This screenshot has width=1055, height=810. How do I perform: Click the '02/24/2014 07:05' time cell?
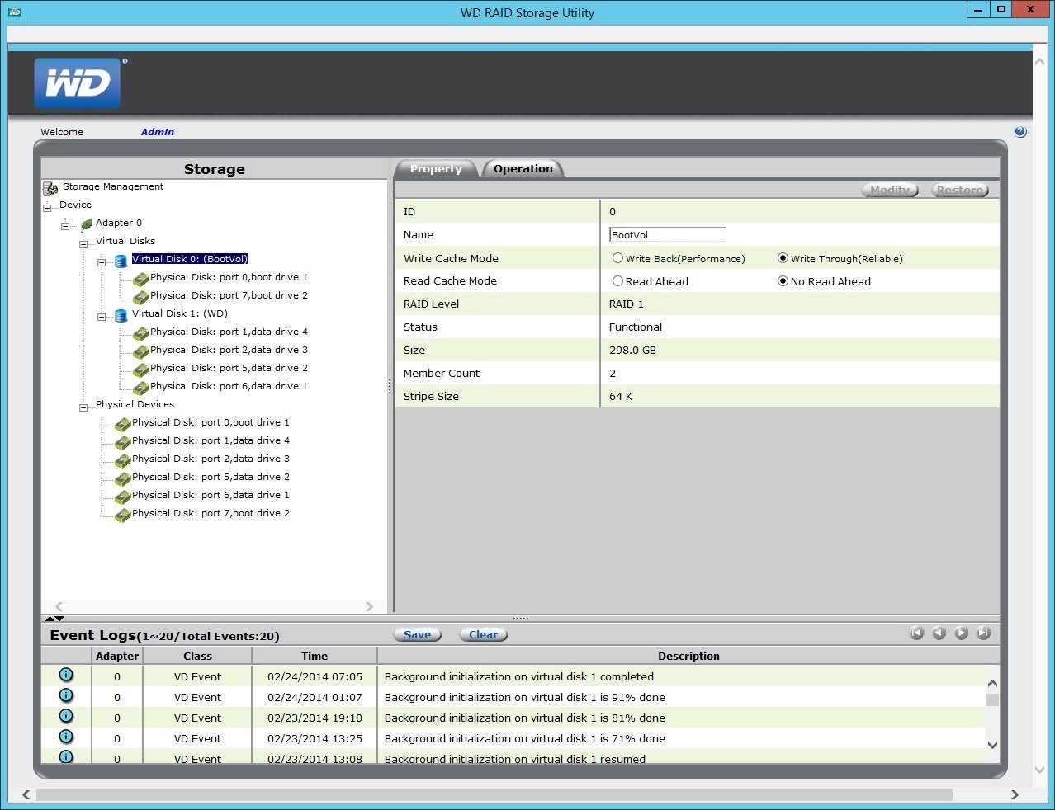coord(315,677)
